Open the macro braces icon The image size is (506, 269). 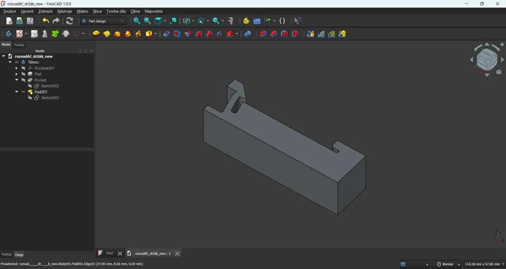click(x=282, y=21)
